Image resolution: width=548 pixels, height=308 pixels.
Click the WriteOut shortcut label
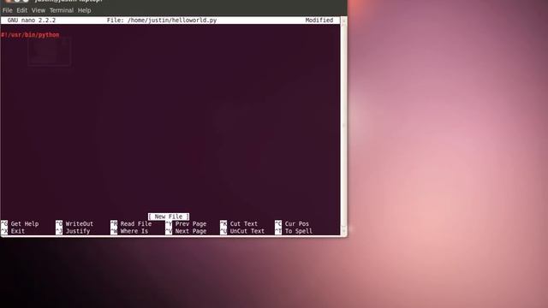pyautogui.click(x=80, y=224)
